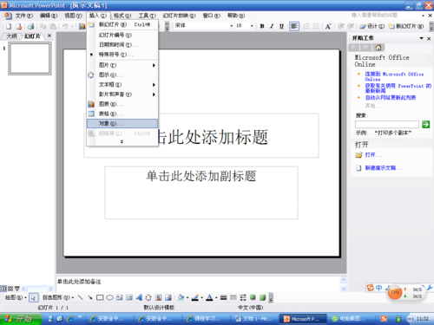434x325 pixels.
Task: Open the Fill Color dropdown arrow
Action: 187,297
